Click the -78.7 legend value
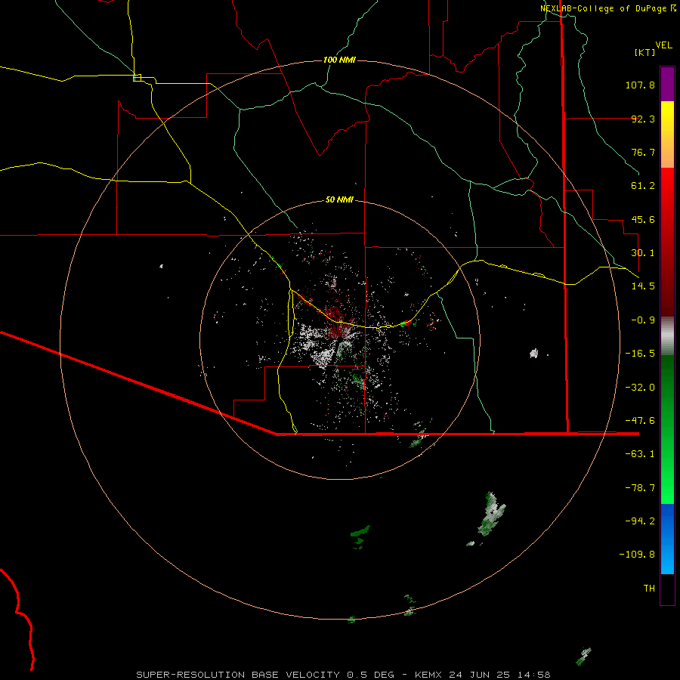 [640, 488]
